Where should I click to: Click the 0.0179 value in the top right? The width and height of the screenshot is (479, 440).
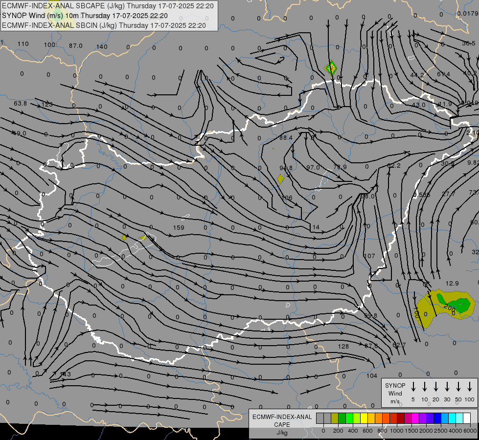point(468,13)
